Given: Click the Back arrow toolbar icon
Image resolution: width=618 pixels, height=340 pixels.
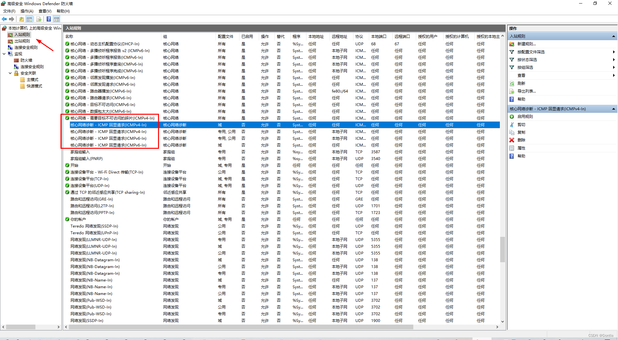Looking at the screenshot, I should point(4,19).
